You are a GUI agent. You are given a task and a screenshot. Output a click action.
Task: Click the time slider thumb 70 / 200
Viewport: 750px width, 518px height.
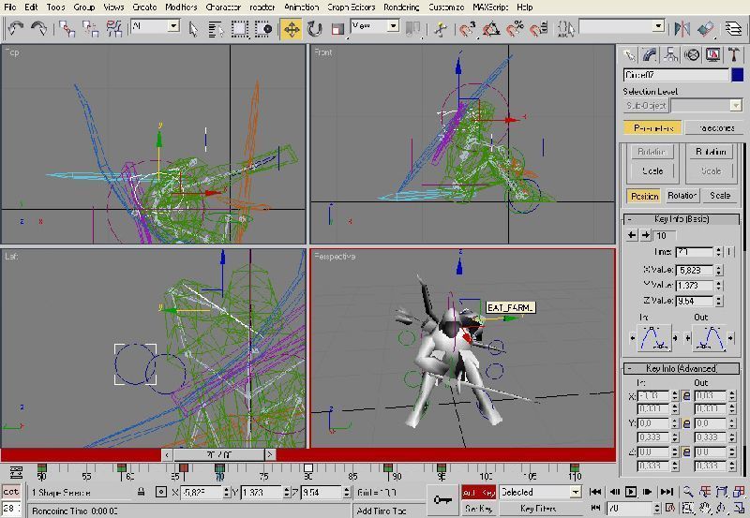[x=218, y=454]
